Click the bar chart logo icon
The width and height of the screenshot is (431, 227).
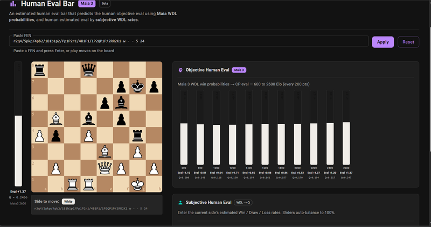click(x=13, y=4)
